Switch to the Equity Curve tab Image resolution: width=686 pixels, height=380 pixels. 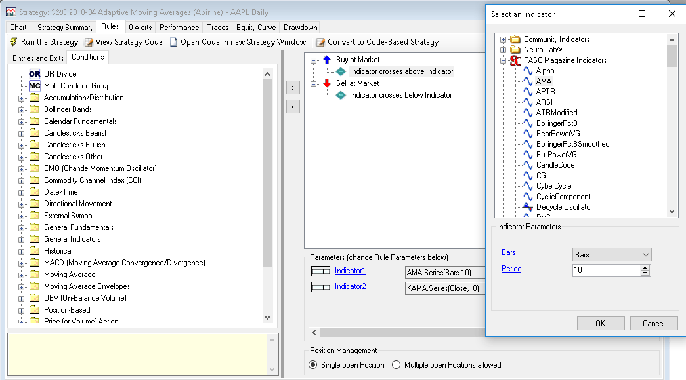pyautogui.click(x=255, y=28)
